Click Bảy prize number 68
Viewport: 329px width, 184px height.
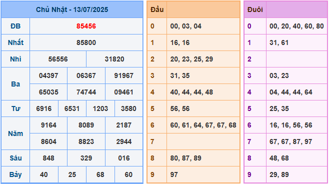[x=100, y=174]
